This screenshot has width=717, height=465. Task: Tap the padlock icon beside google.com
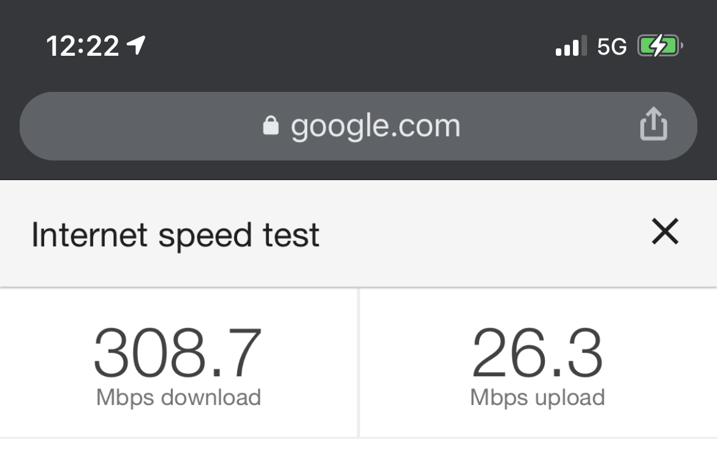coord(270,126)
